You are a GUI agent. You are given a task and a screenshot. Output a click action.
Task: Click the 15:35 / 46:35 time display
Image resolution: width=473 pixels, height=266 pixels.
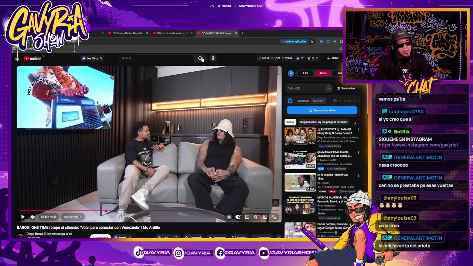tap(48, 217)
